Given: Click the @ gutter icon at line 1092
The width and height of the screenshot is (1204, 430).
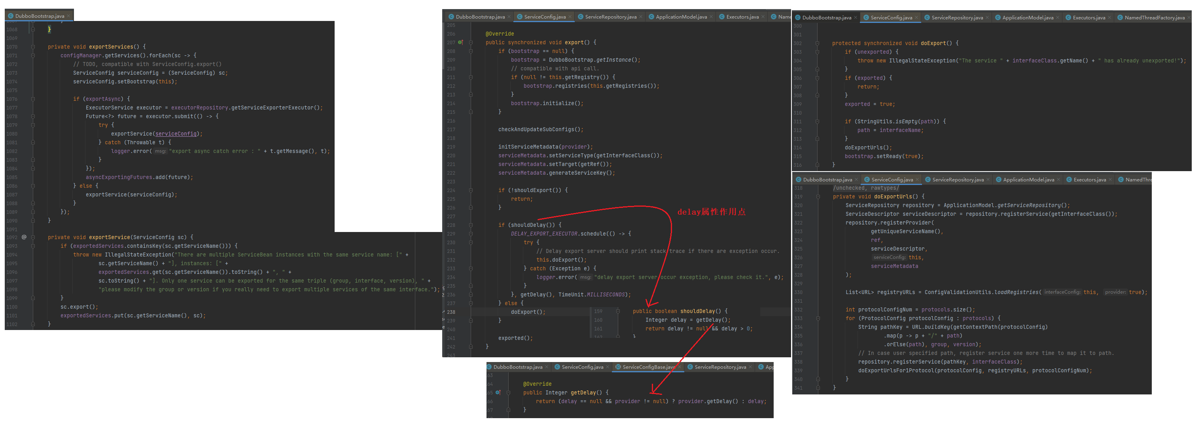Looking at the screenshot, I should tap(24, 237).
